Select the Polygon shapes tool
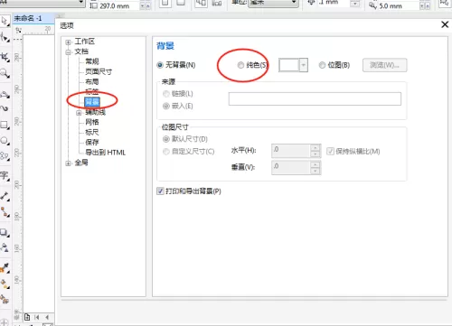This screenshot has width=452, height=326. pos(5,155)
